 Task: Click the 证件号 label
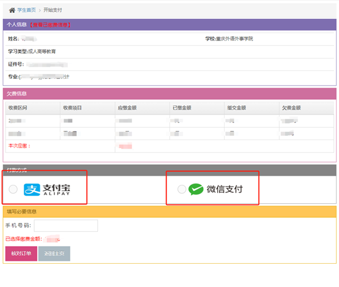(x=16, y=64)
